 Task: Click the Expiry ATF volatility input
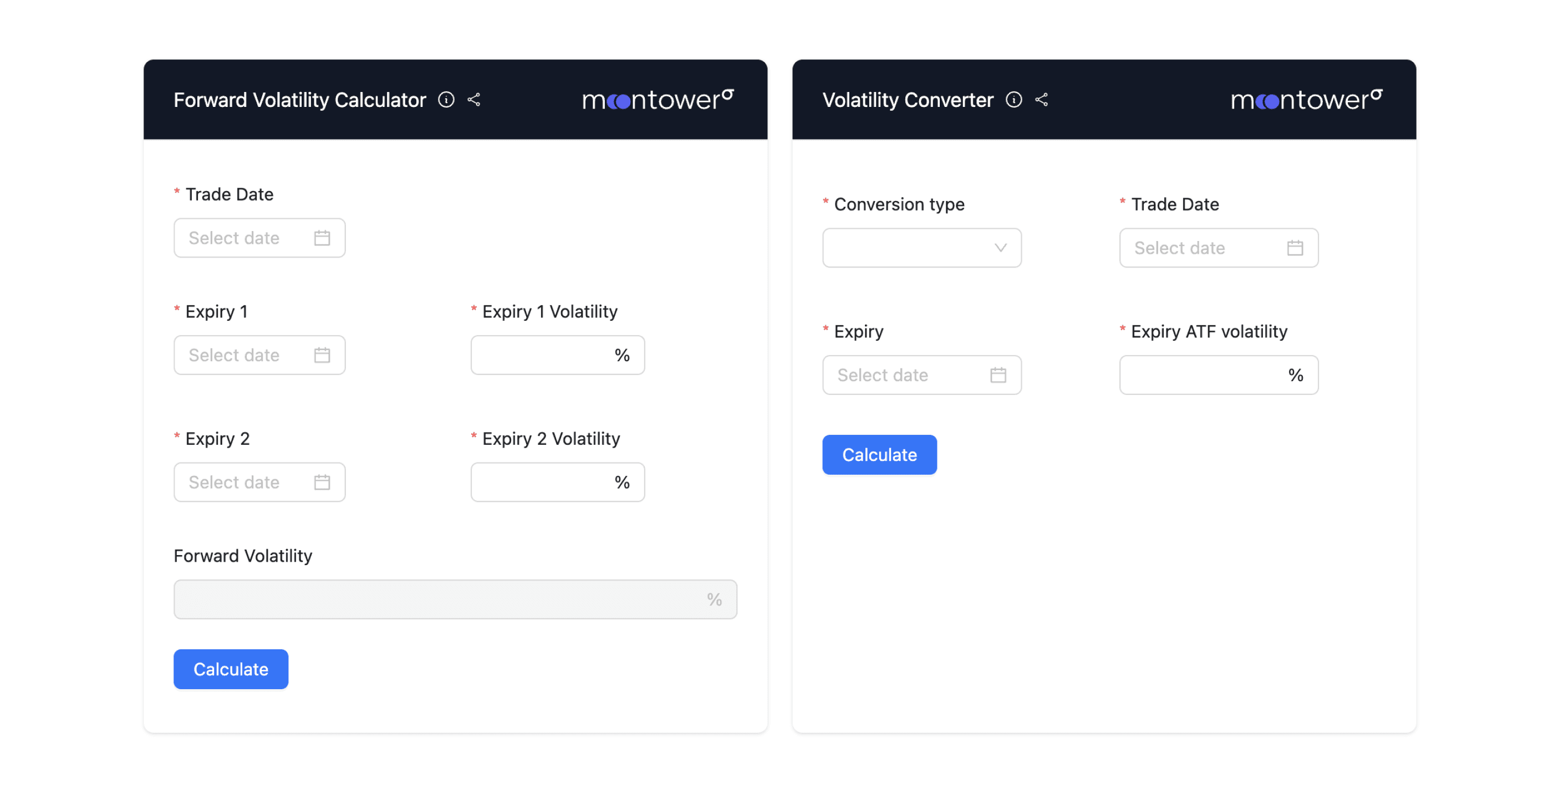coord(1201,375)
